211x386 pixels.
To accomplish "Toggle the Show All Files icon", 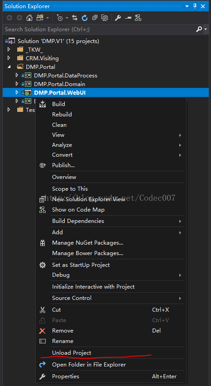I will 105,18.
